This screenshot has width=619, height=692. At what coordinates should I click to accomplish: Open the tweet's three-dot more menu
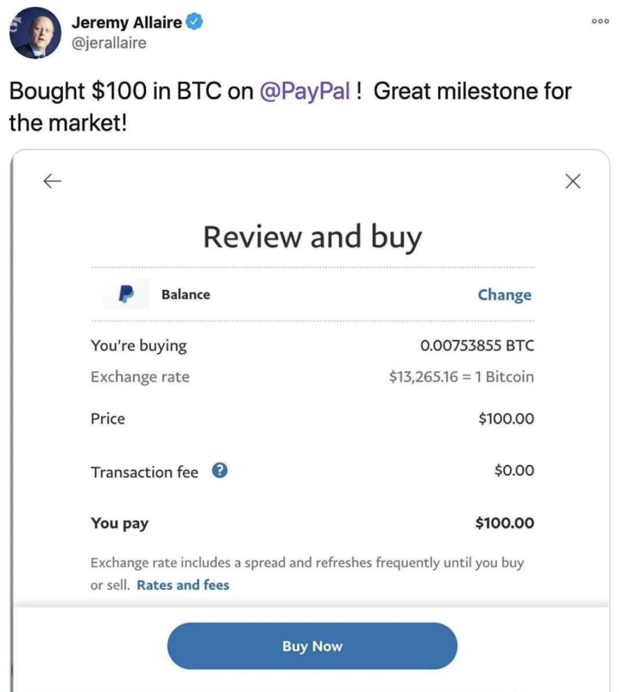click(x=600, y=21)
